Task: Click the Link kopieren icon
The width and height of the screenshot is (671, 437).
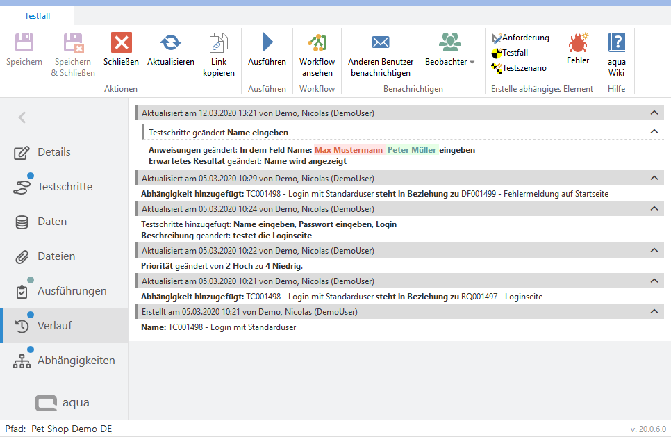Action: pos(219,44)
